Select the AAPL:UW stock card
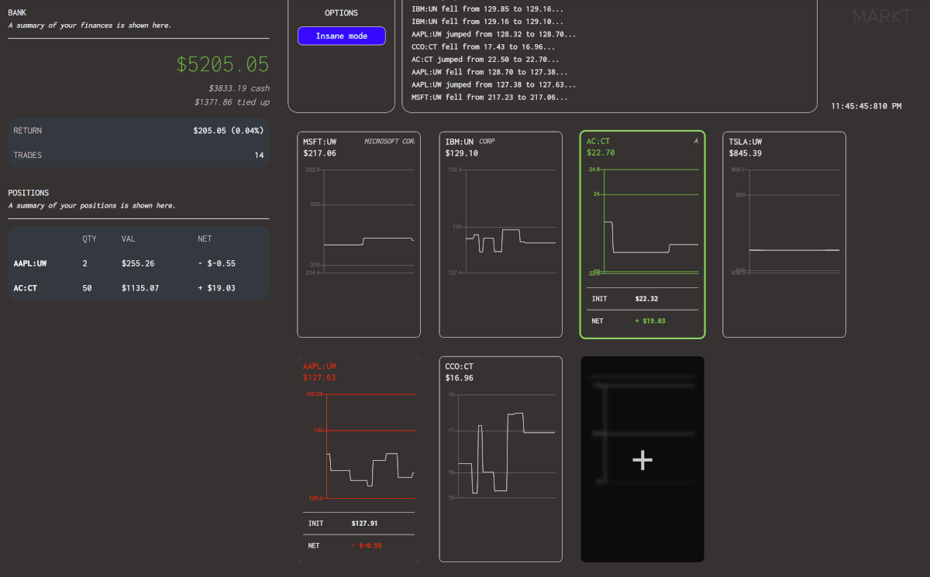Viewport: 930px width, 577px height. pos(359,459)
